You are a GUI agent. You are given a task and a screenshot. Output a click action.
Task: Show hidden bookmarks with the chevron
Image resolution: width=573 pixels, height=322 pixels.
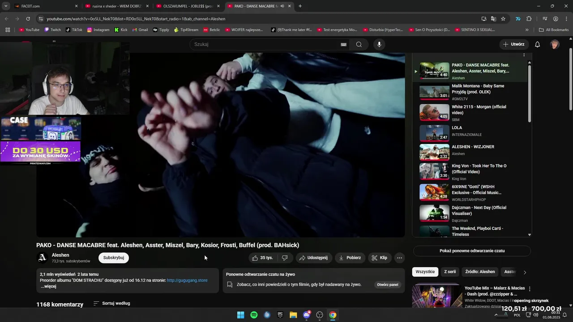click(x=527, y=30)
